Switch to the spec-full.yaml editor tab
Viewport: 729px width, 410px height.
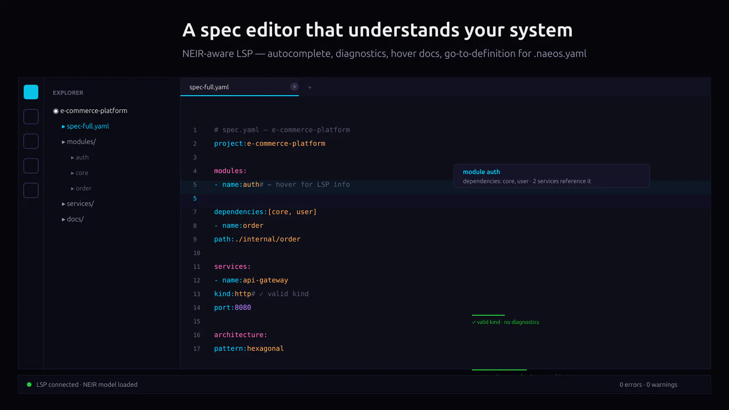coord(240,87)
